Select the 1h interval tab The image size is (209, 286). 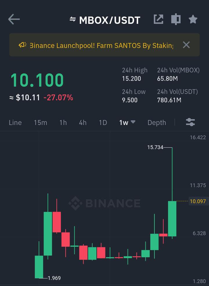pos(63,123)
